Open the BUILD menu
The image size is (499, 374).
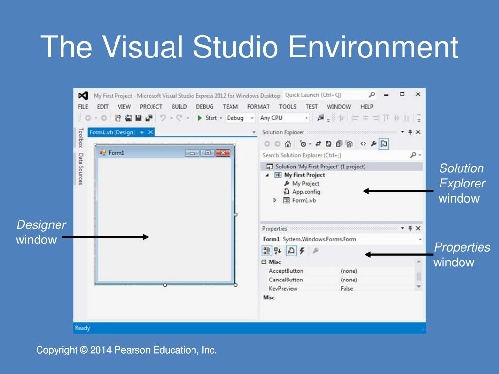(x=179, y=107)
